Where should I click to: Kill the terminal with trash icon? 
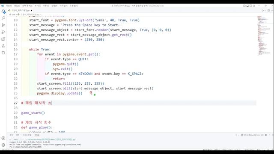coord(266,135)
